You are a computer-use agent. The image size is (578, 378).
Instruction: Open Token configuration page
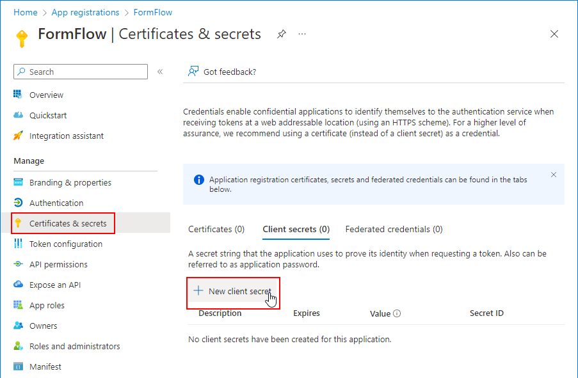pos(65,244)
